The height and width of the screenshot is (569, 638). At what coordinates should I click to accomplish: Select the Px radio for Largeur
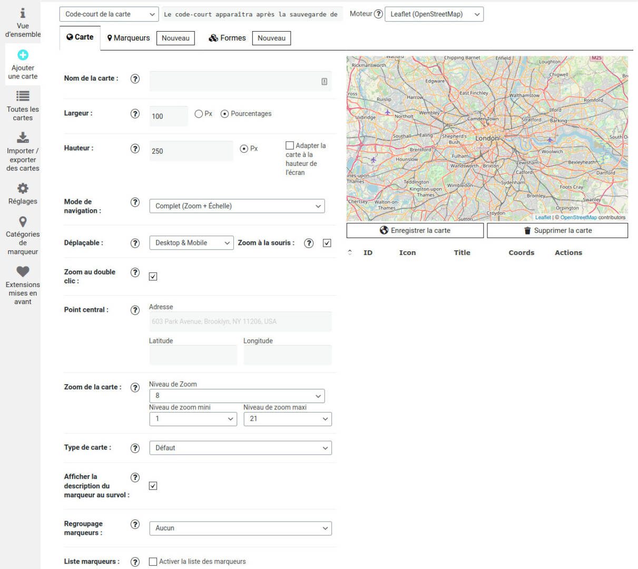click(x=199, y=114)
